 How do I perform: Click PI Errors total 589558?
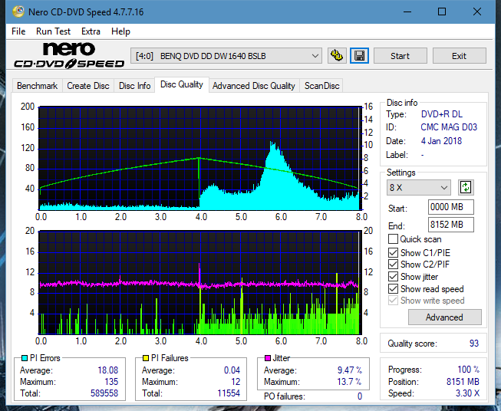pyautogui.click(x=104, y=393)
